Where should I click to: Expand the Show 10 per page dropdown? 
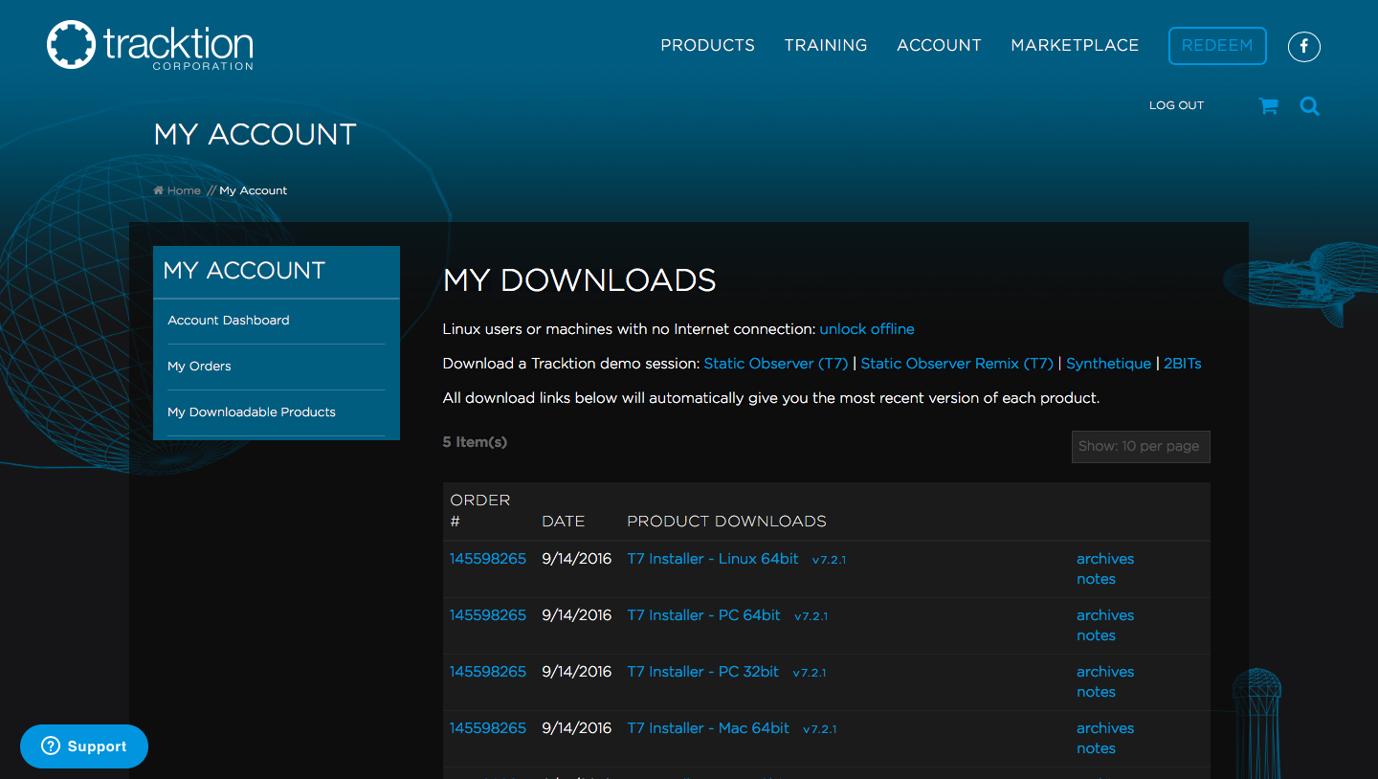point(1140,446)
